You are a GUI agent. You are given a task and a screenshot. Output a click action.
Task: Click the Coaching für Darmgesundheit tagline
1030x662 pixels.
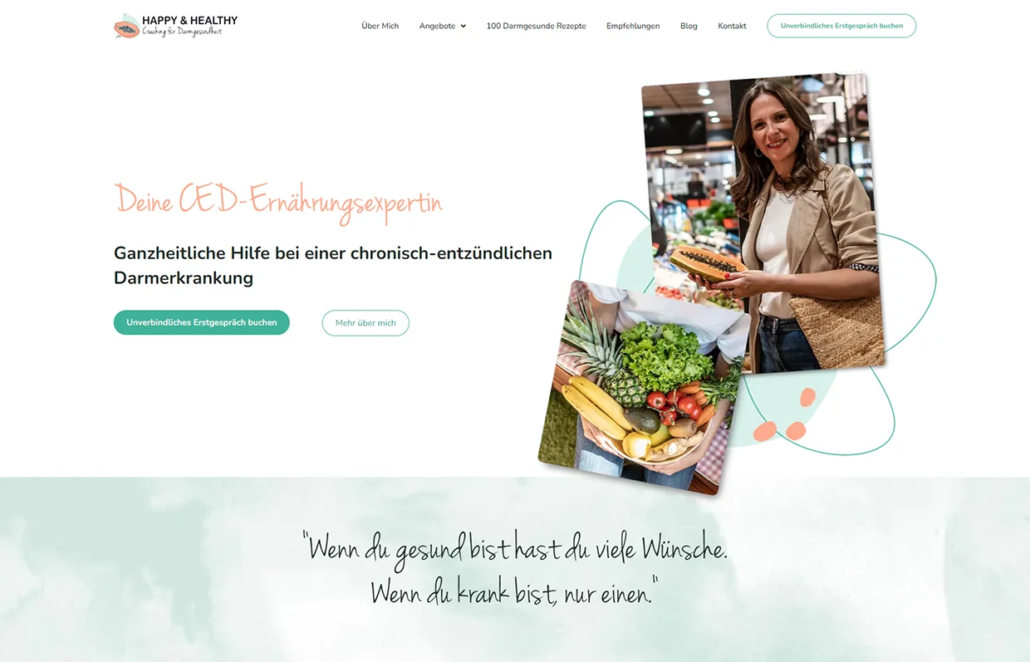(x=182, y=32)
